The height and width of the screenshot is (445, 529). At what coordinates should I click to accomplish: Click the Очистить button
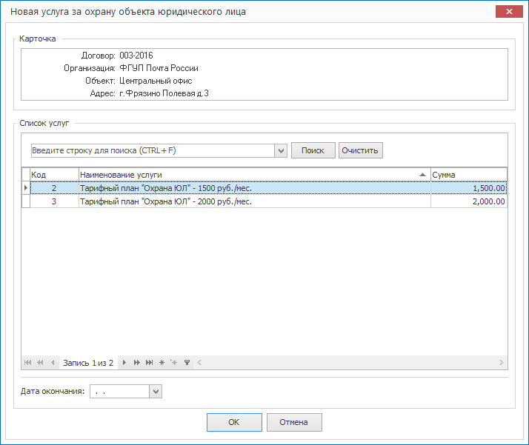point(360,150)
